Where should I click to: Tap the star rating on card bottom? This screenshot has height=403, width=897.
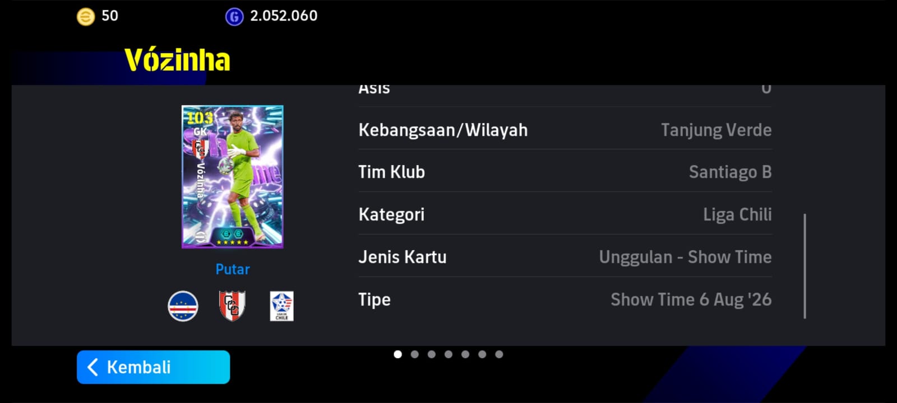pos(232,242)
